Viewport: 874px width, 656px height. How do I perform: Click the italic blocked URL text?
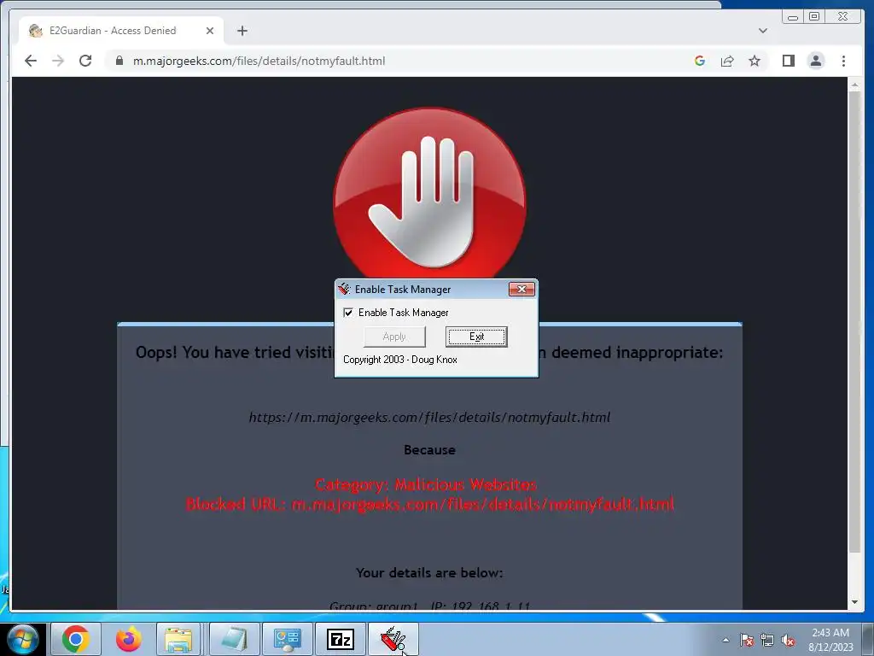coord(429,417)
